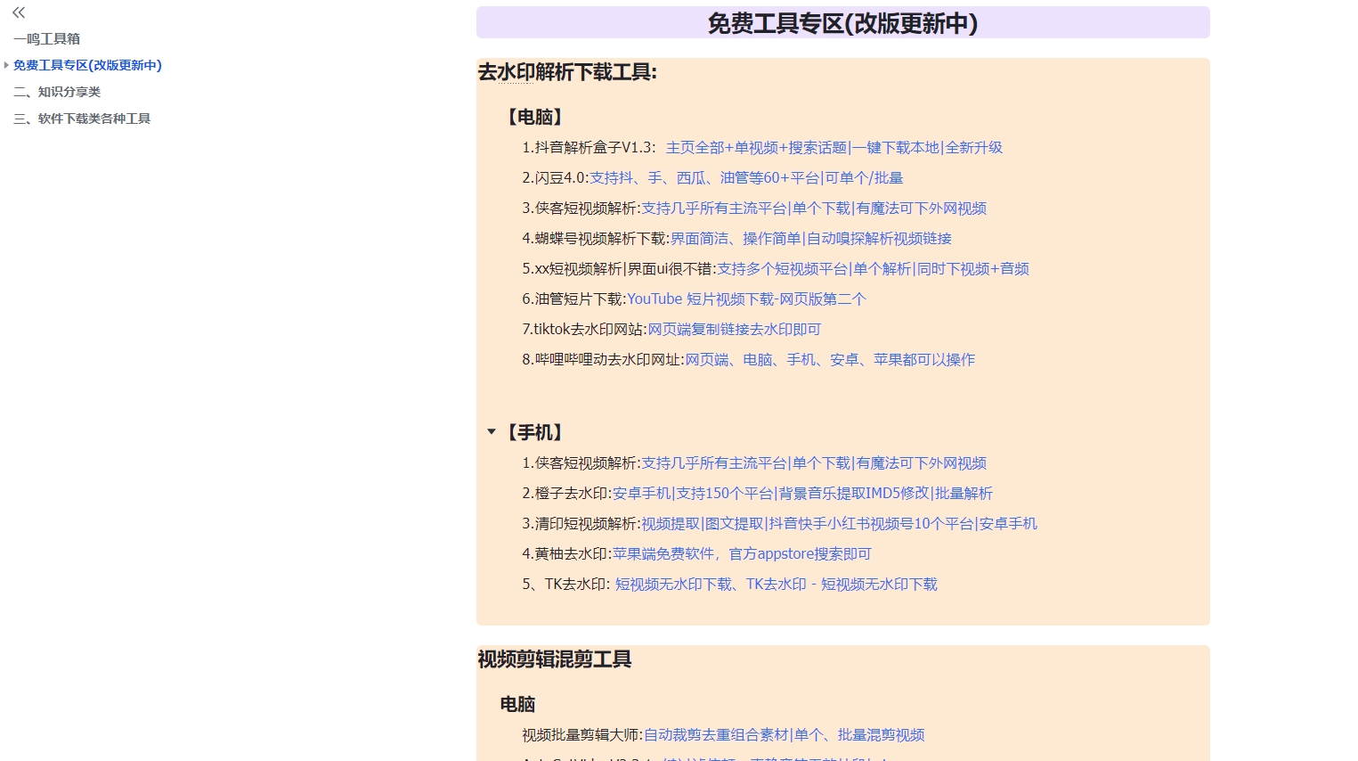Viewport: 1358px width, 761px height.
Task: Open 一鸣工具箱 in the sidebar outline
Action: point(46,39)
